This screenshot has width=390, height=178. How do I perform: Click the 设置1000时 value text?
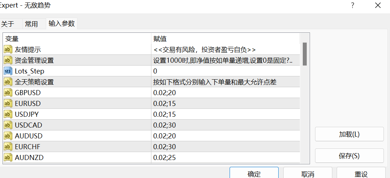223,61
